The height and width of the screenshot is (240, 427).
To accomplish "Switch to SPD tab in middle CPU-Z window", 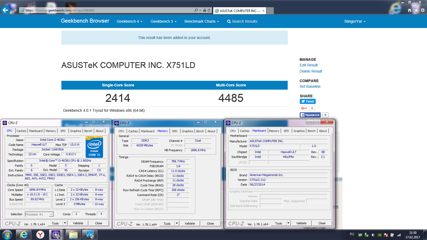I will pyautogui.click(x=175, y=131).
